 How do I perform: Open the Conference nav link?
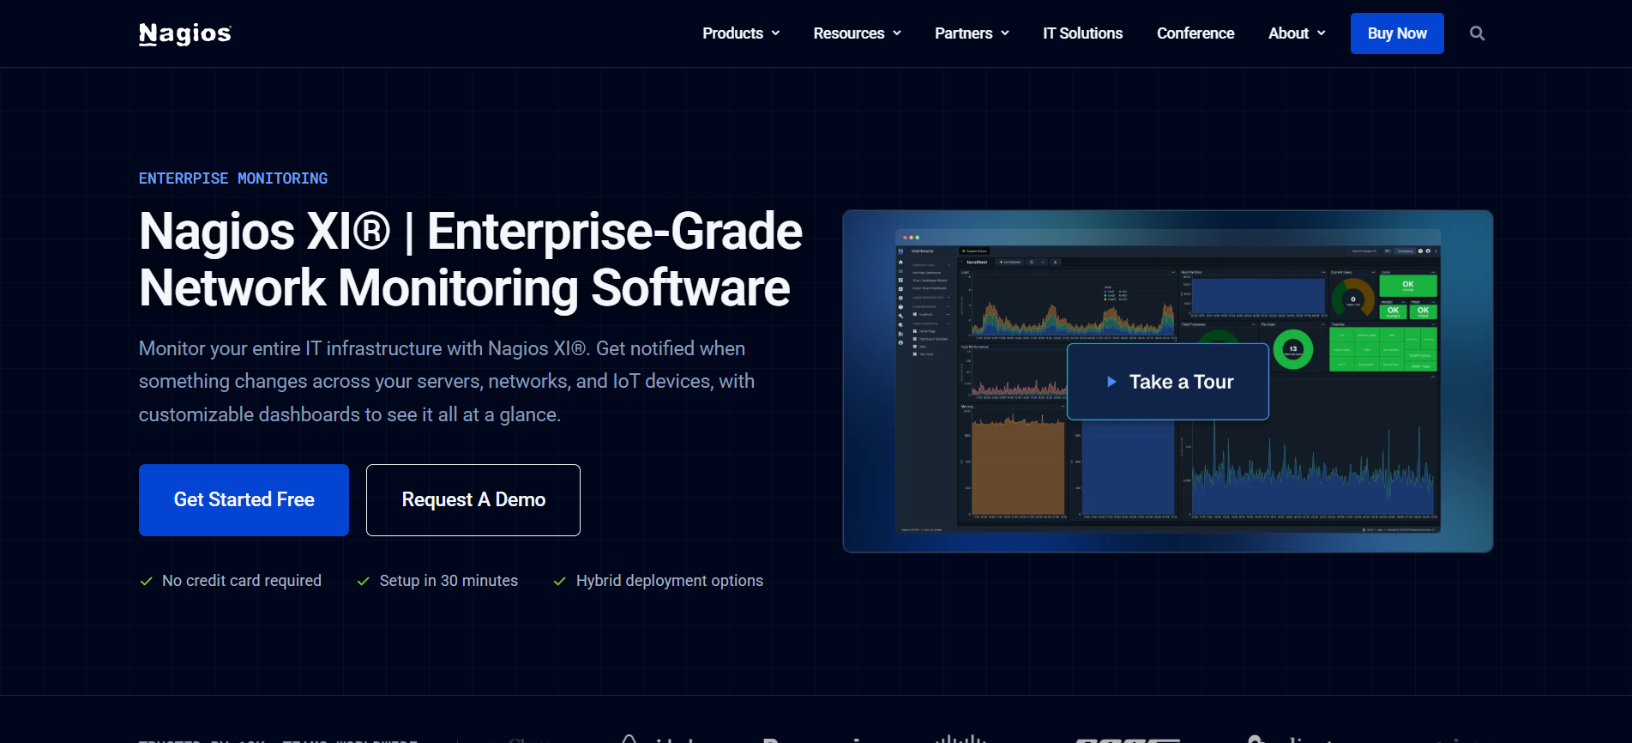coord(1195,33)
